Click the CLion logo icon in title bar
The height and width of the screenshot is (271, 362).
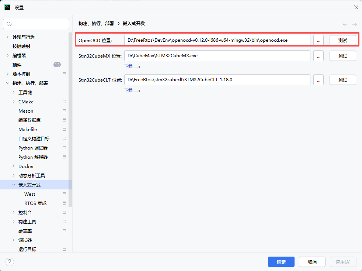pyautogui.click(x=7, y=7)
